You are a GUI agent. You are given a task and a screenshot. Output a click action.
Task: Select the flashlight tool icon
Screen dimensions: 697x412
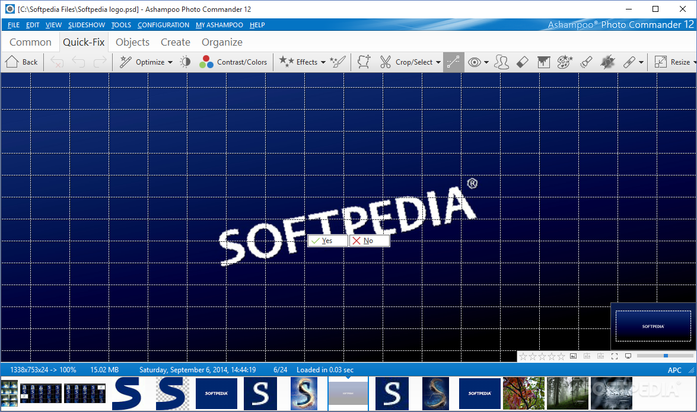click(586, 62)
